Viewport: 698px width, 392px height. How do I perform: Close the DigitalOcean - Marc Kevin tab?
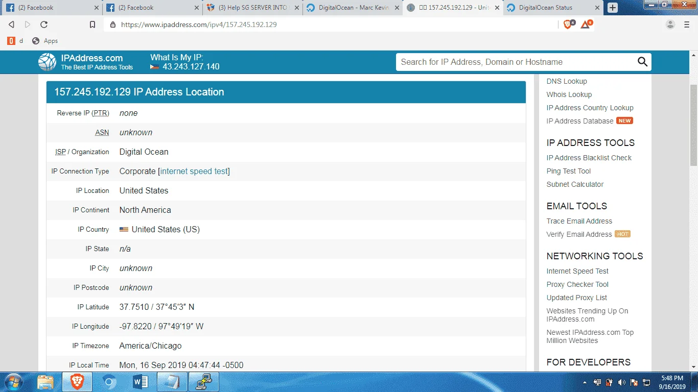click(397, 8)
